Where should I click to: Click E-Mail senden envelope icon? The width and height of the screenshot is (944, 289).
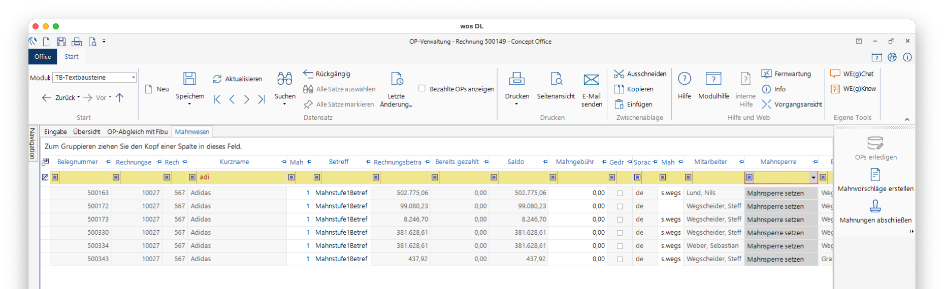592,79
